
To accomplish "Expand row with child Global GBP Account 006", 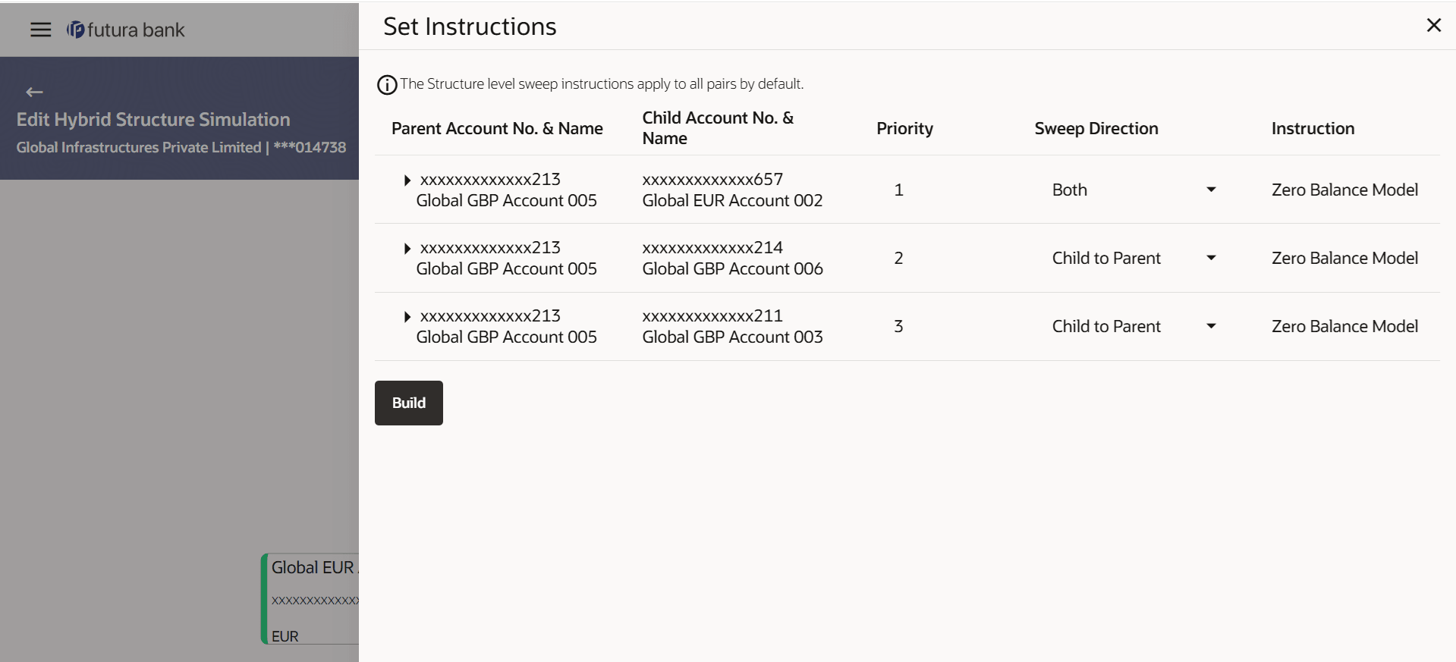I will [x=407, y=249].
